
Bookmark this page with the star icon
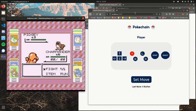[x=160, y=14]
